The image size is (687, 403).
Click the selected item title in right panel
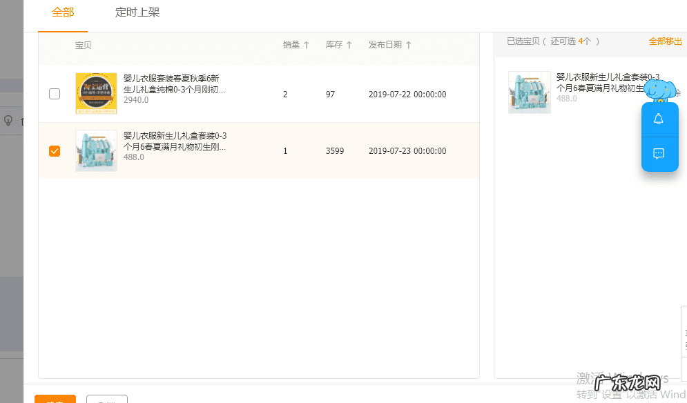coord(599,82)
